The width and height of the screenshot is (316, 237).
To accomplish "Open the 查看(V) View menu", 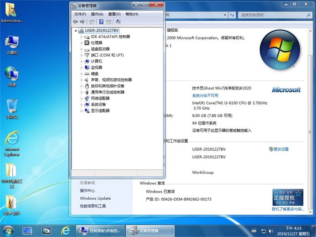I will (x=114, y=14).
